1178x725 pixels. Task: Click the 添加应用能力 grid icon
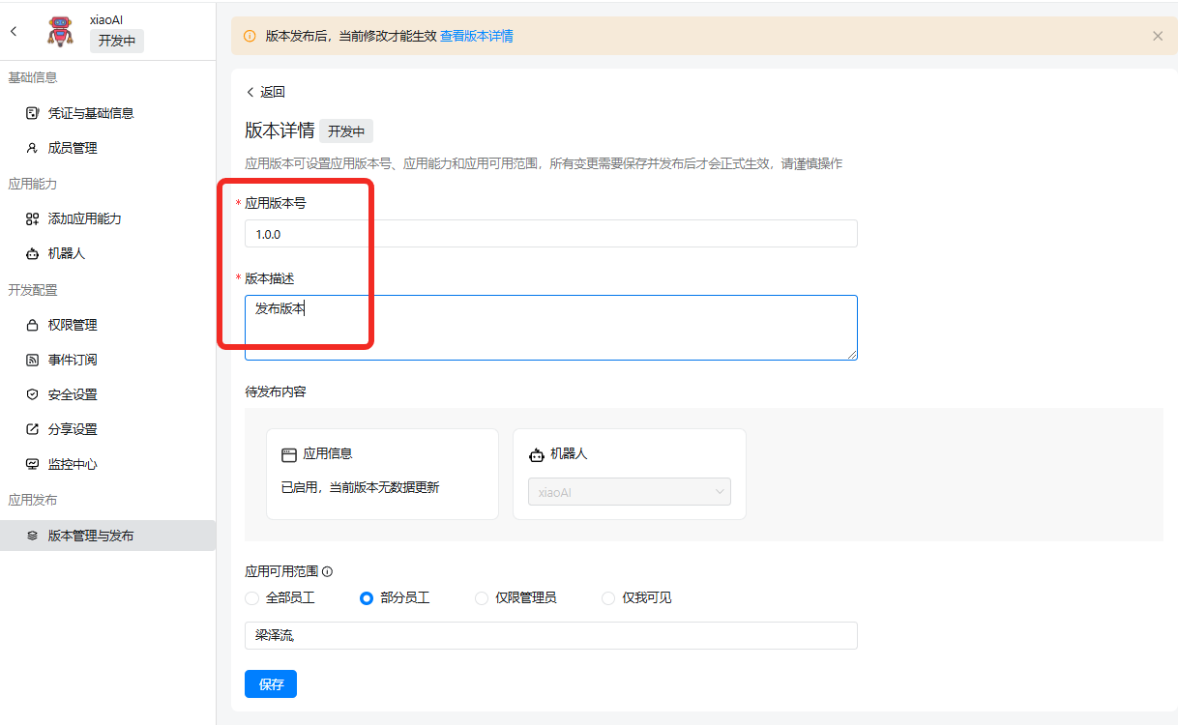pyautogui.click(x=32, y=218)
